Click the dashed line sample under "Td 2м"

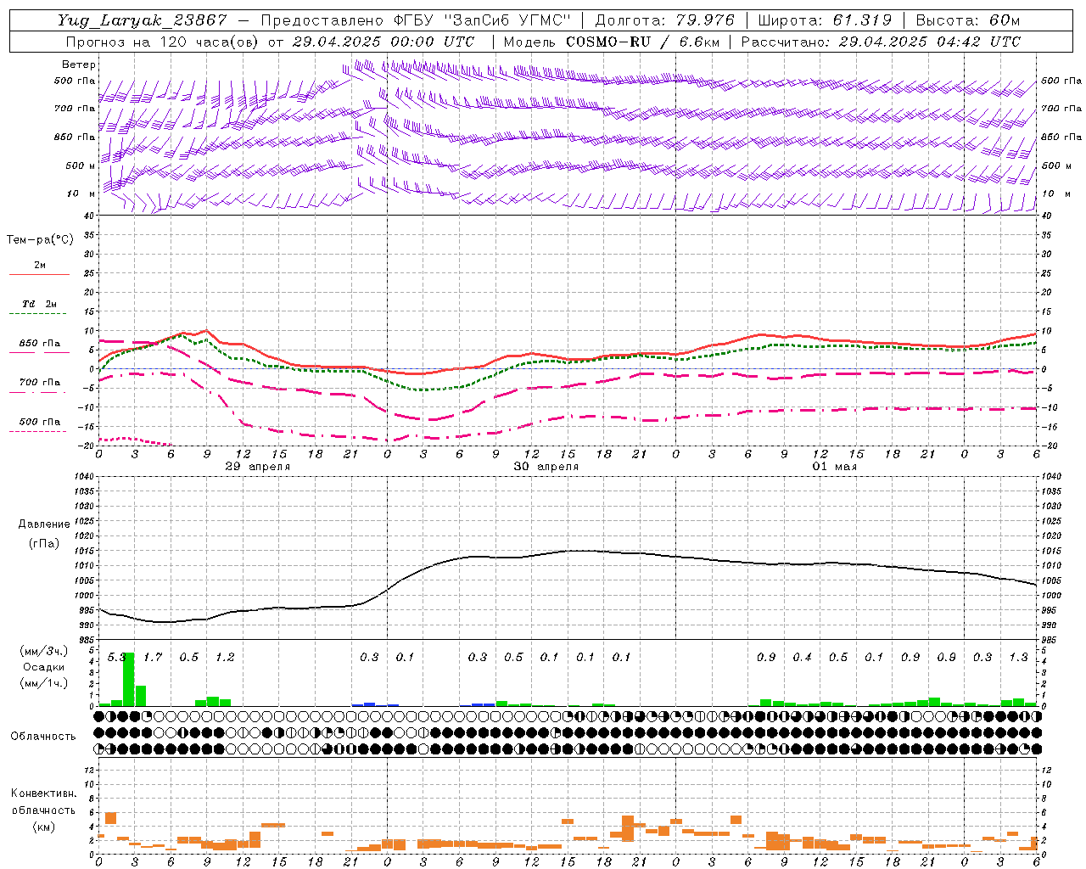click(x=39, y=314)
